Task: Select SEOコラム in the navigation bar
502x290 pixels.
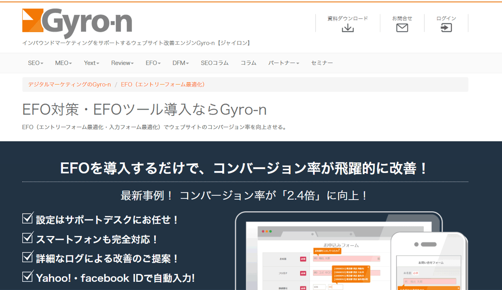Action: (215, 63)
